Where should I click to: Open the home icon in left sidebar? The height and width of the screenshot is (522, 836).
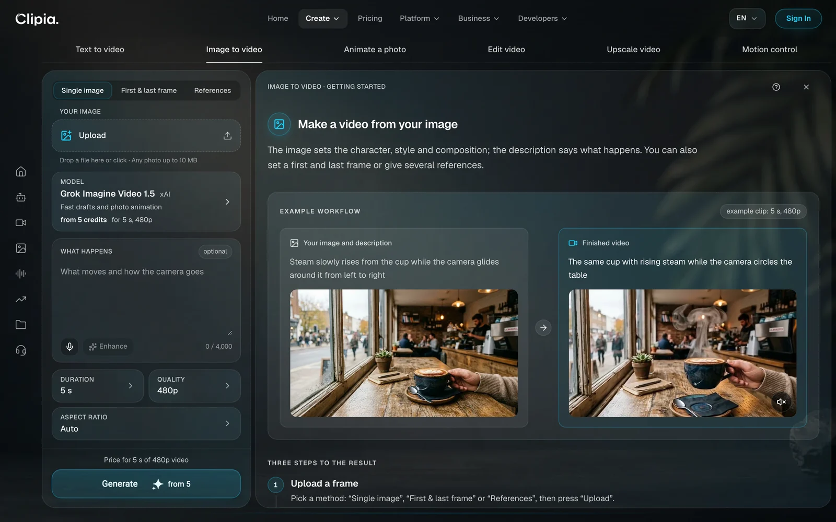(x=21, y=172)
